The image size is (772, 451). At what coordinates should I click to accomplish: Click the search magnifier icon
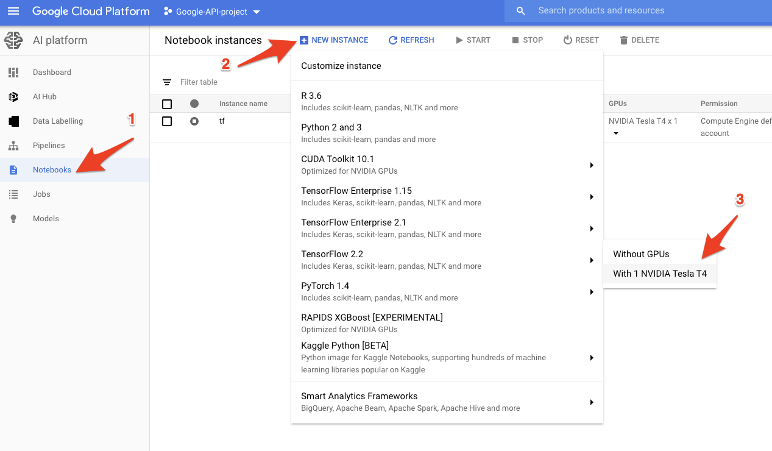click(x=520, y=11)
